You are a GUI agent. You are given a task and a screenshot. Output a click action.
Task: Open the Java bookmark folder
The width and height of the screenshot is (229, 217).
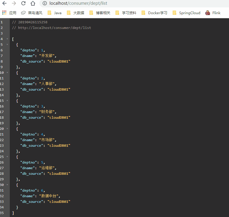pos(55,13)
